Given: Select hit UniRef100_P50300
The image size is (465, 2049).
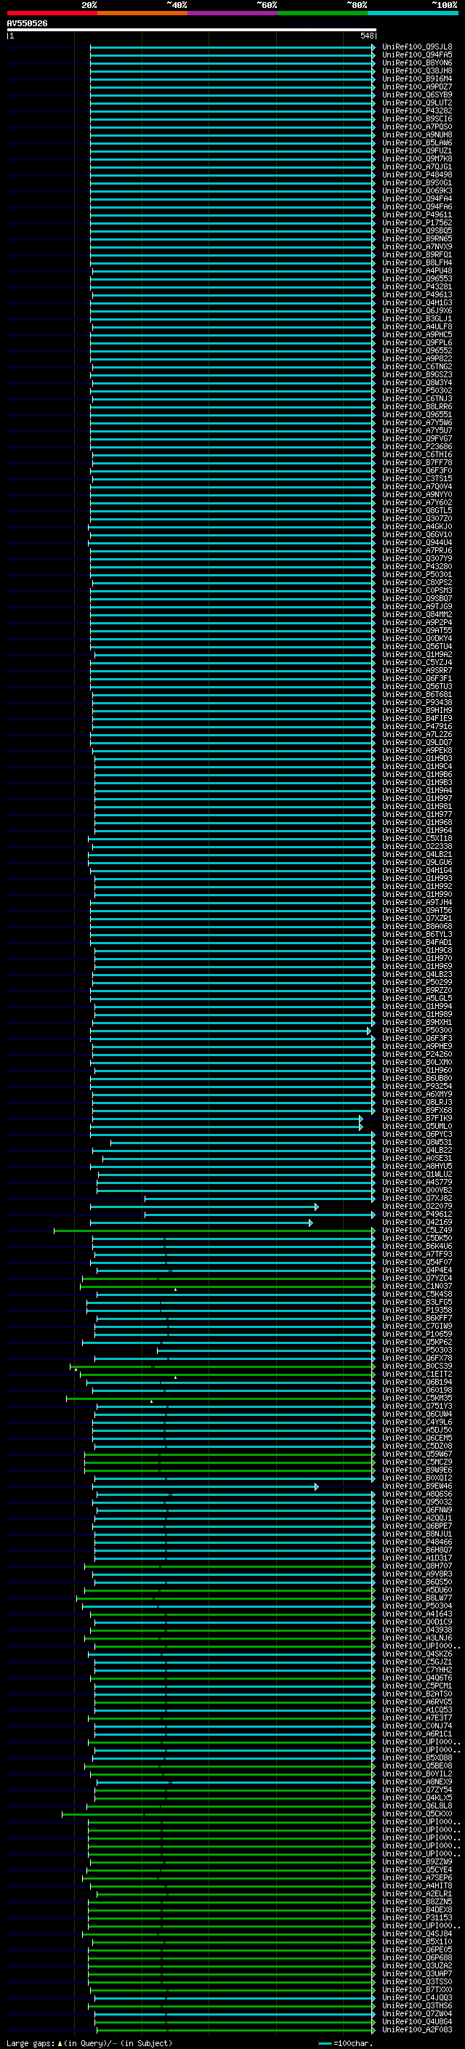Looking at the screenshot, I should point(417,1030).
